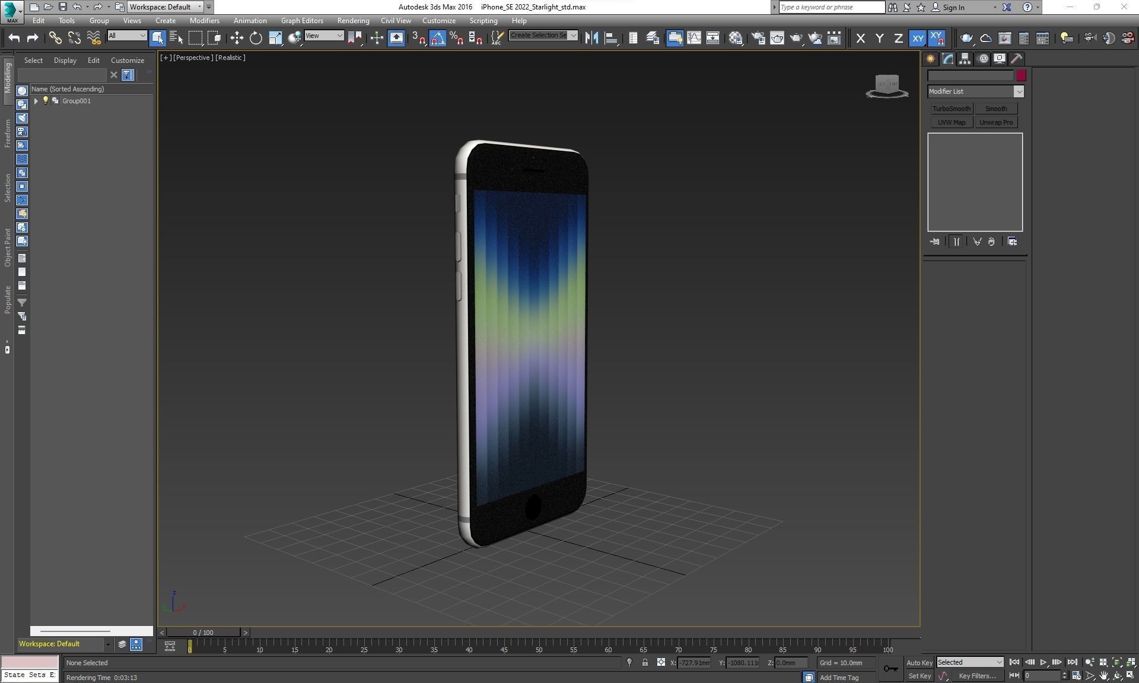1139x683 pixels.
Task: Open the Material Editor
Action: (x=736, y=38)
